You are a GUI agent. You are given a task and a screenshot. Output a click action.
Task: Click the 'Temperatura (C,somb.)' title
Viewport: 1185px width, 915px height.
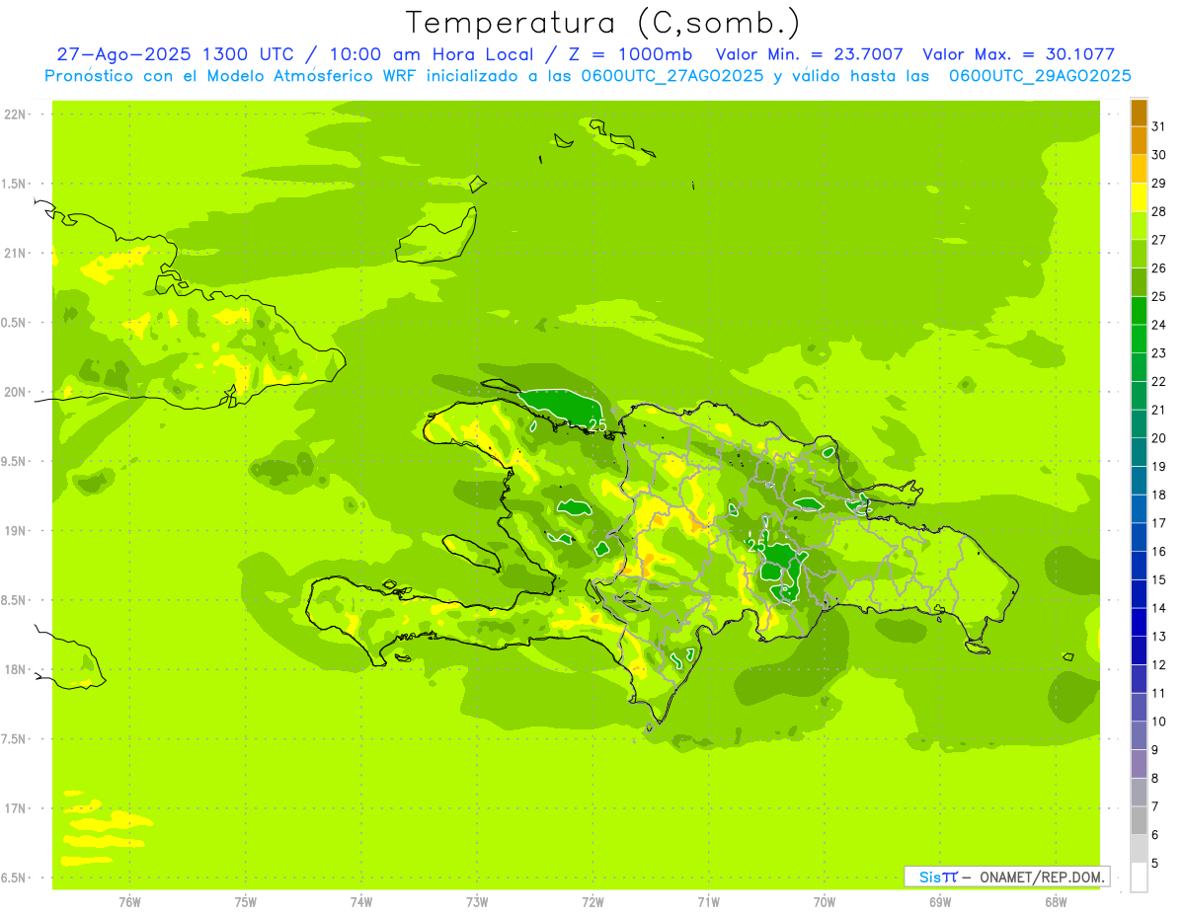602,23
